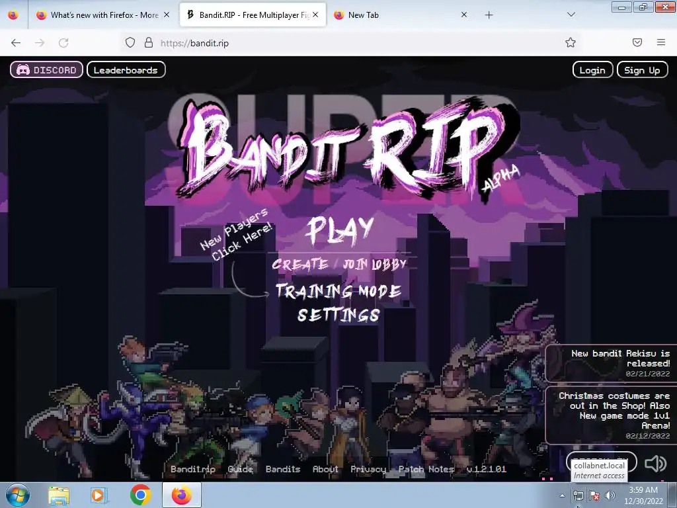Click the browser forward arrow
The width and height of the screenshot is (677, 508).
(40, 43)
